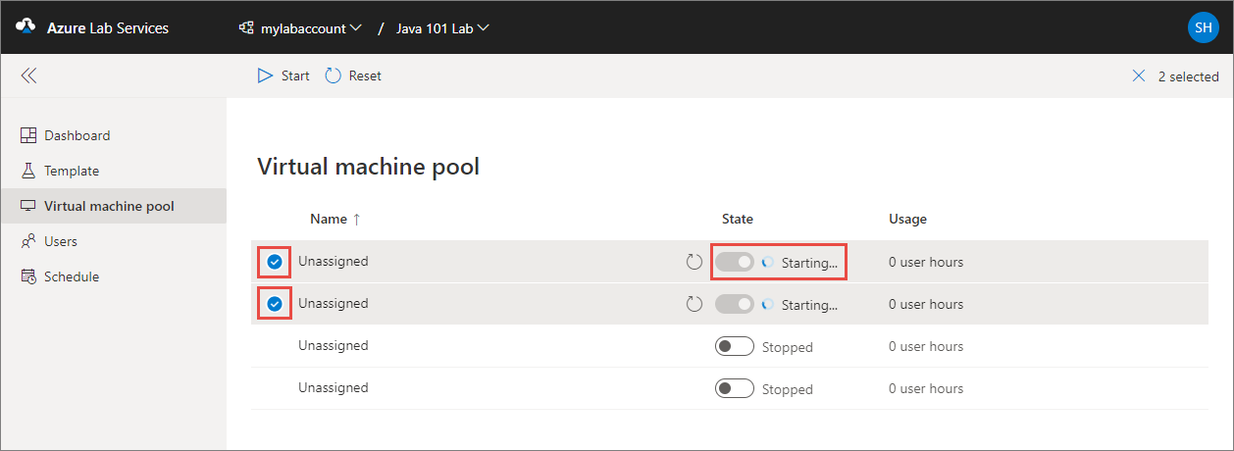Select the first Unassigned VM name
The width and height of the screenshot is (1234, 451).
pos(334,262)
